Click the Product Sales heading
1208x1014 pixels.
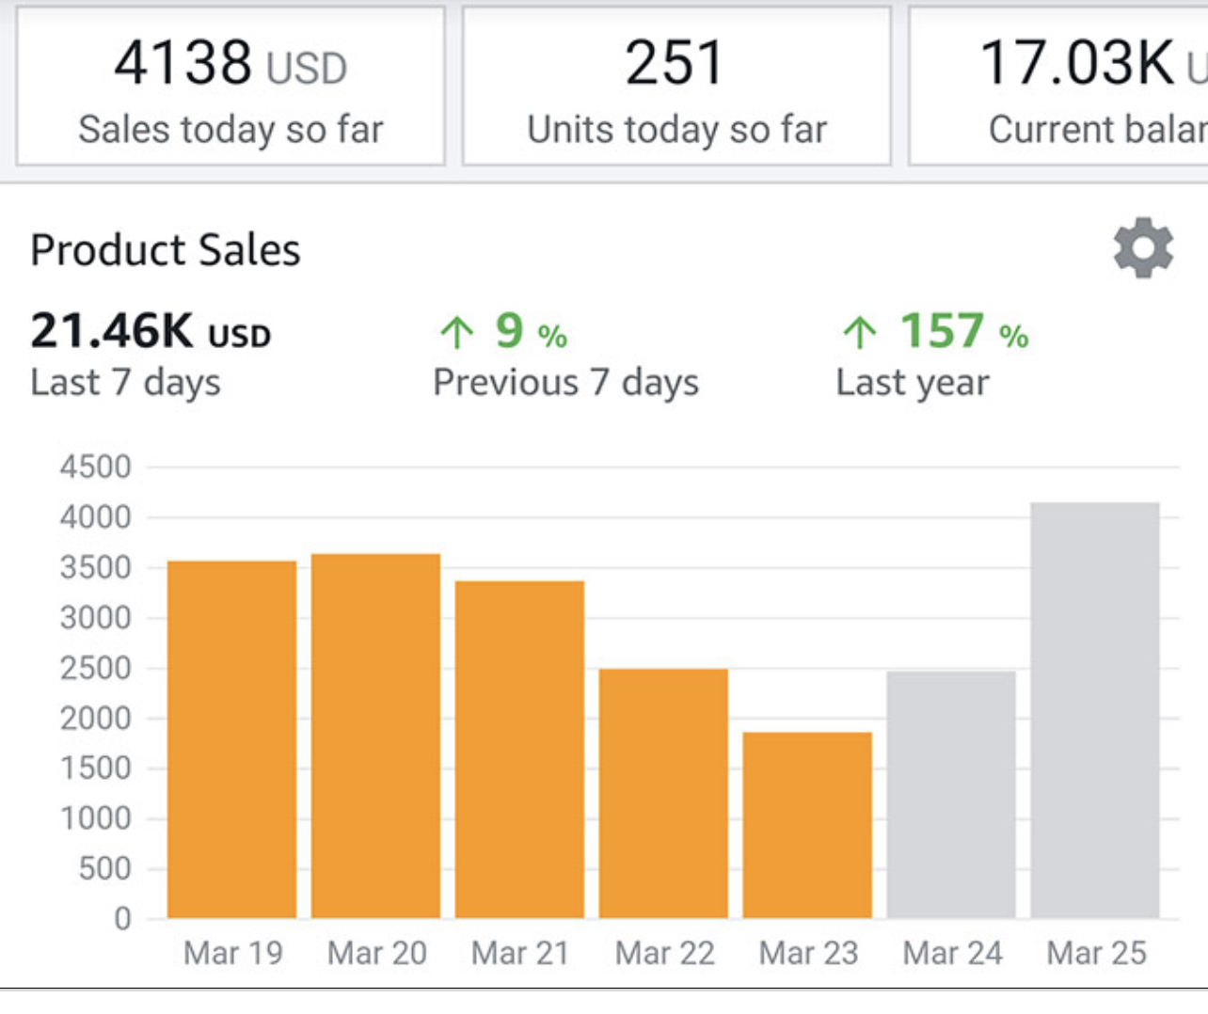[x=166, y=250]
